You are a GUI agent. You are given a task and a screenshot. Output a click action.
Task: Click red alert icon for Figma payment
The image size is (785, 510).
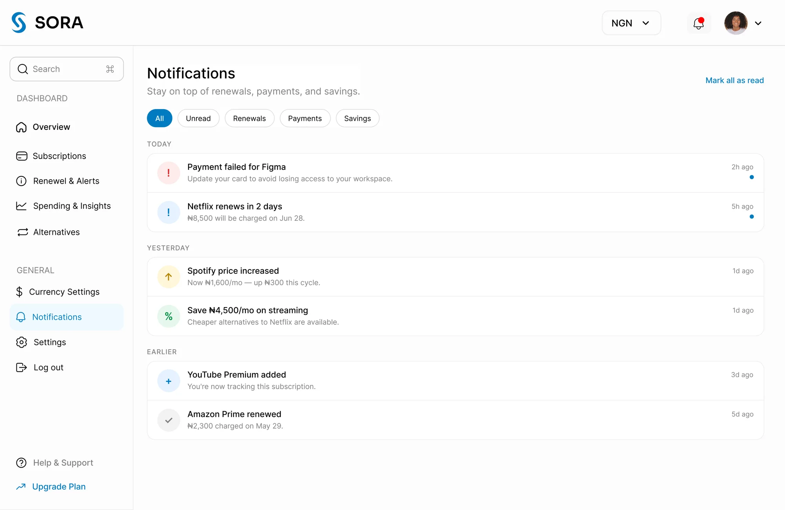click(x=169, y=173)
